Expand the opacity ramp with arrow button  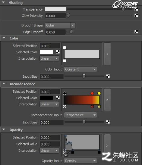(x=107, y=145)
